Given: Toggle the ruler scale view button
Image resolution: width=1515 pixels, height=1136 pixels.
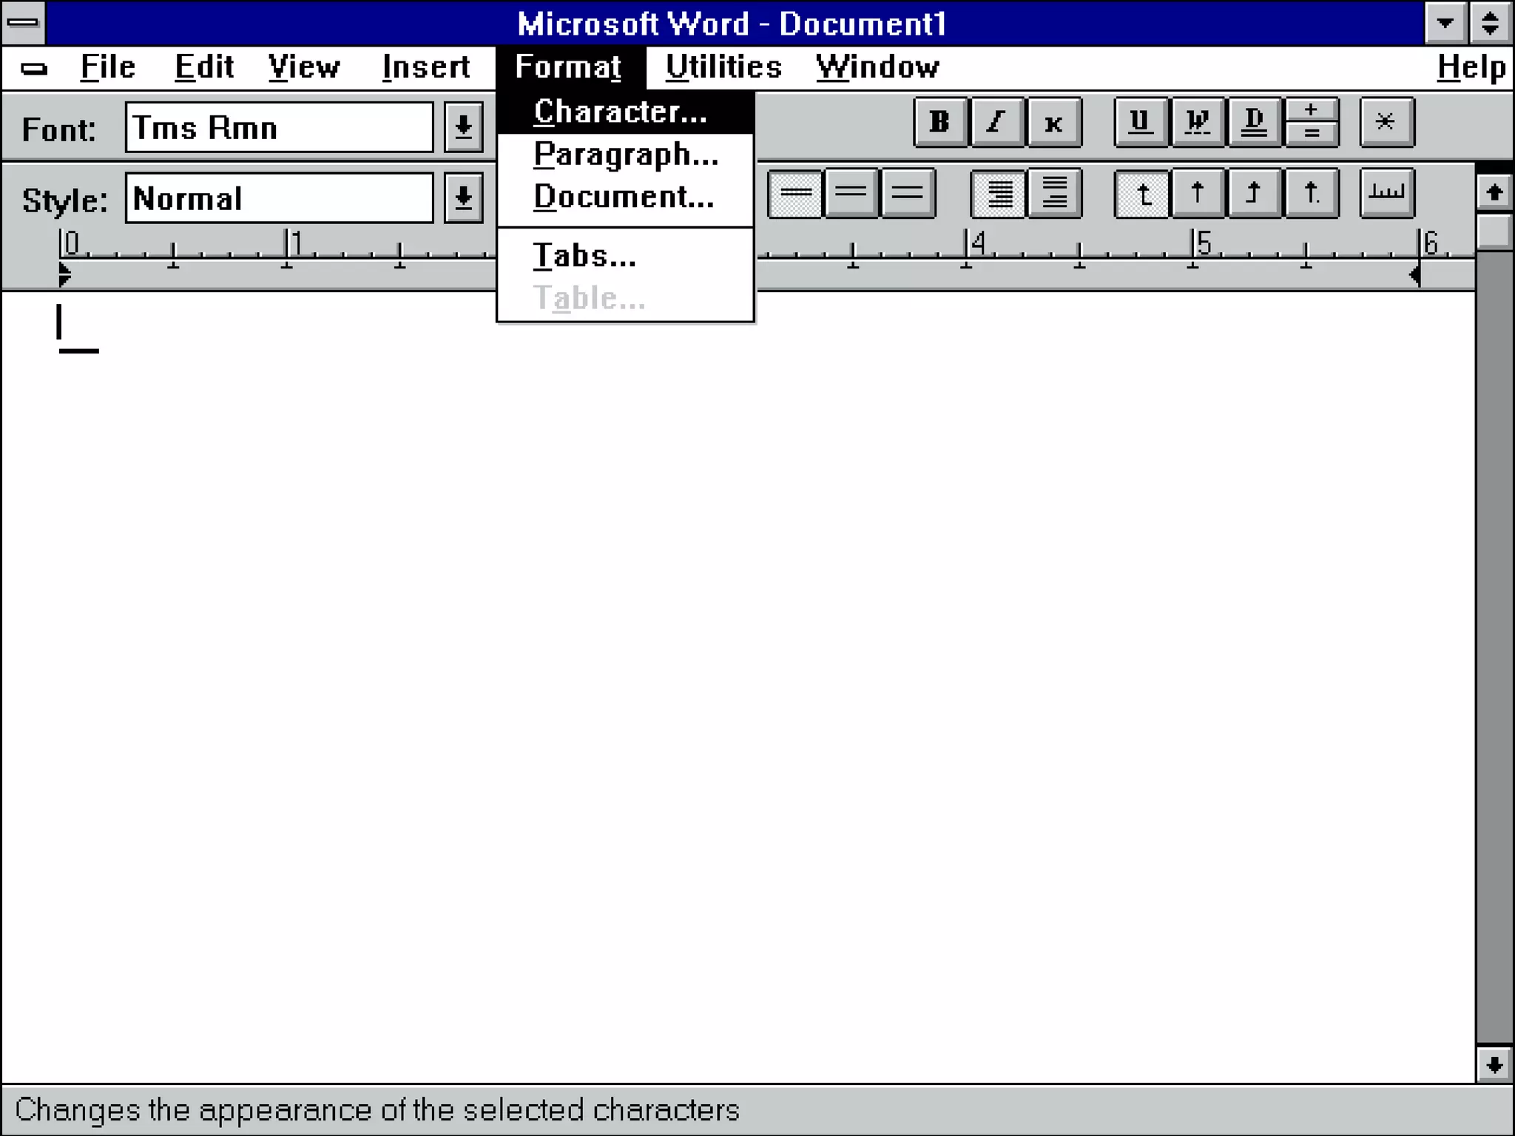Looking at the screenshot, I should click(x=1386, y=194).
